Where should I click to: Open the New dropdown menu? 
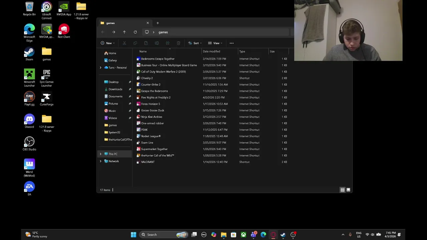pyautogui.click(x=107, y=43)
